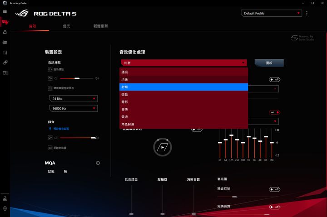Open the news icon in sidebar
The image size is (327, 217).
[5, 73]
